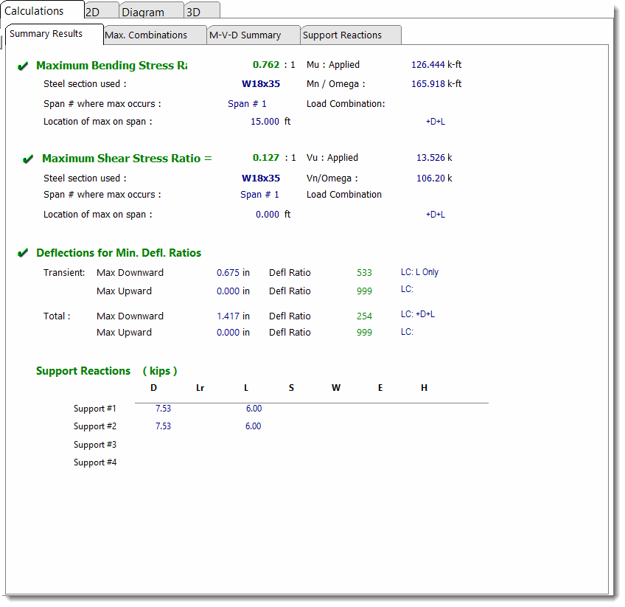Click the green checkmark beside Deflections heading
This screenshot has width=625, height=607.
point(23,254)
